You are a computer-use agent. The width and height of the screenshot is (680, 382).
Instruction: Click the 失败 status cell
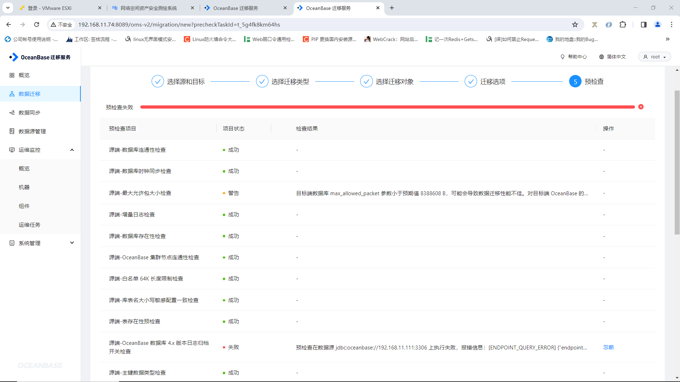coord(231,347)
